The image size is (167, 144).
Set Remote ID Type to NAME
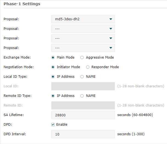click(x=82, y=96)
